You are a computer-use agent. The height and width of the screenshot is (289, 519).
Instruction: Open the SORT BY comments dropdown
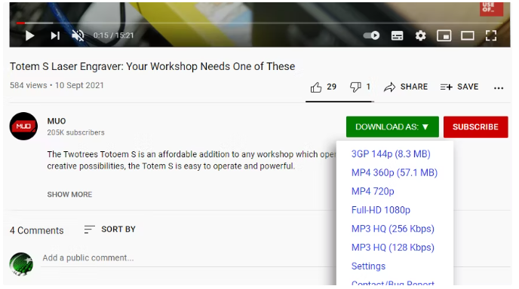tap(110, 230)
